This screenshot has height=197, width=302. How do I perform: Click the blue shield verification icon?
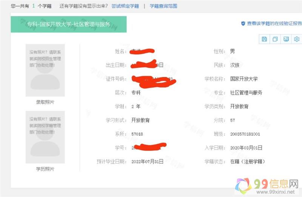[x=243, y=23]
